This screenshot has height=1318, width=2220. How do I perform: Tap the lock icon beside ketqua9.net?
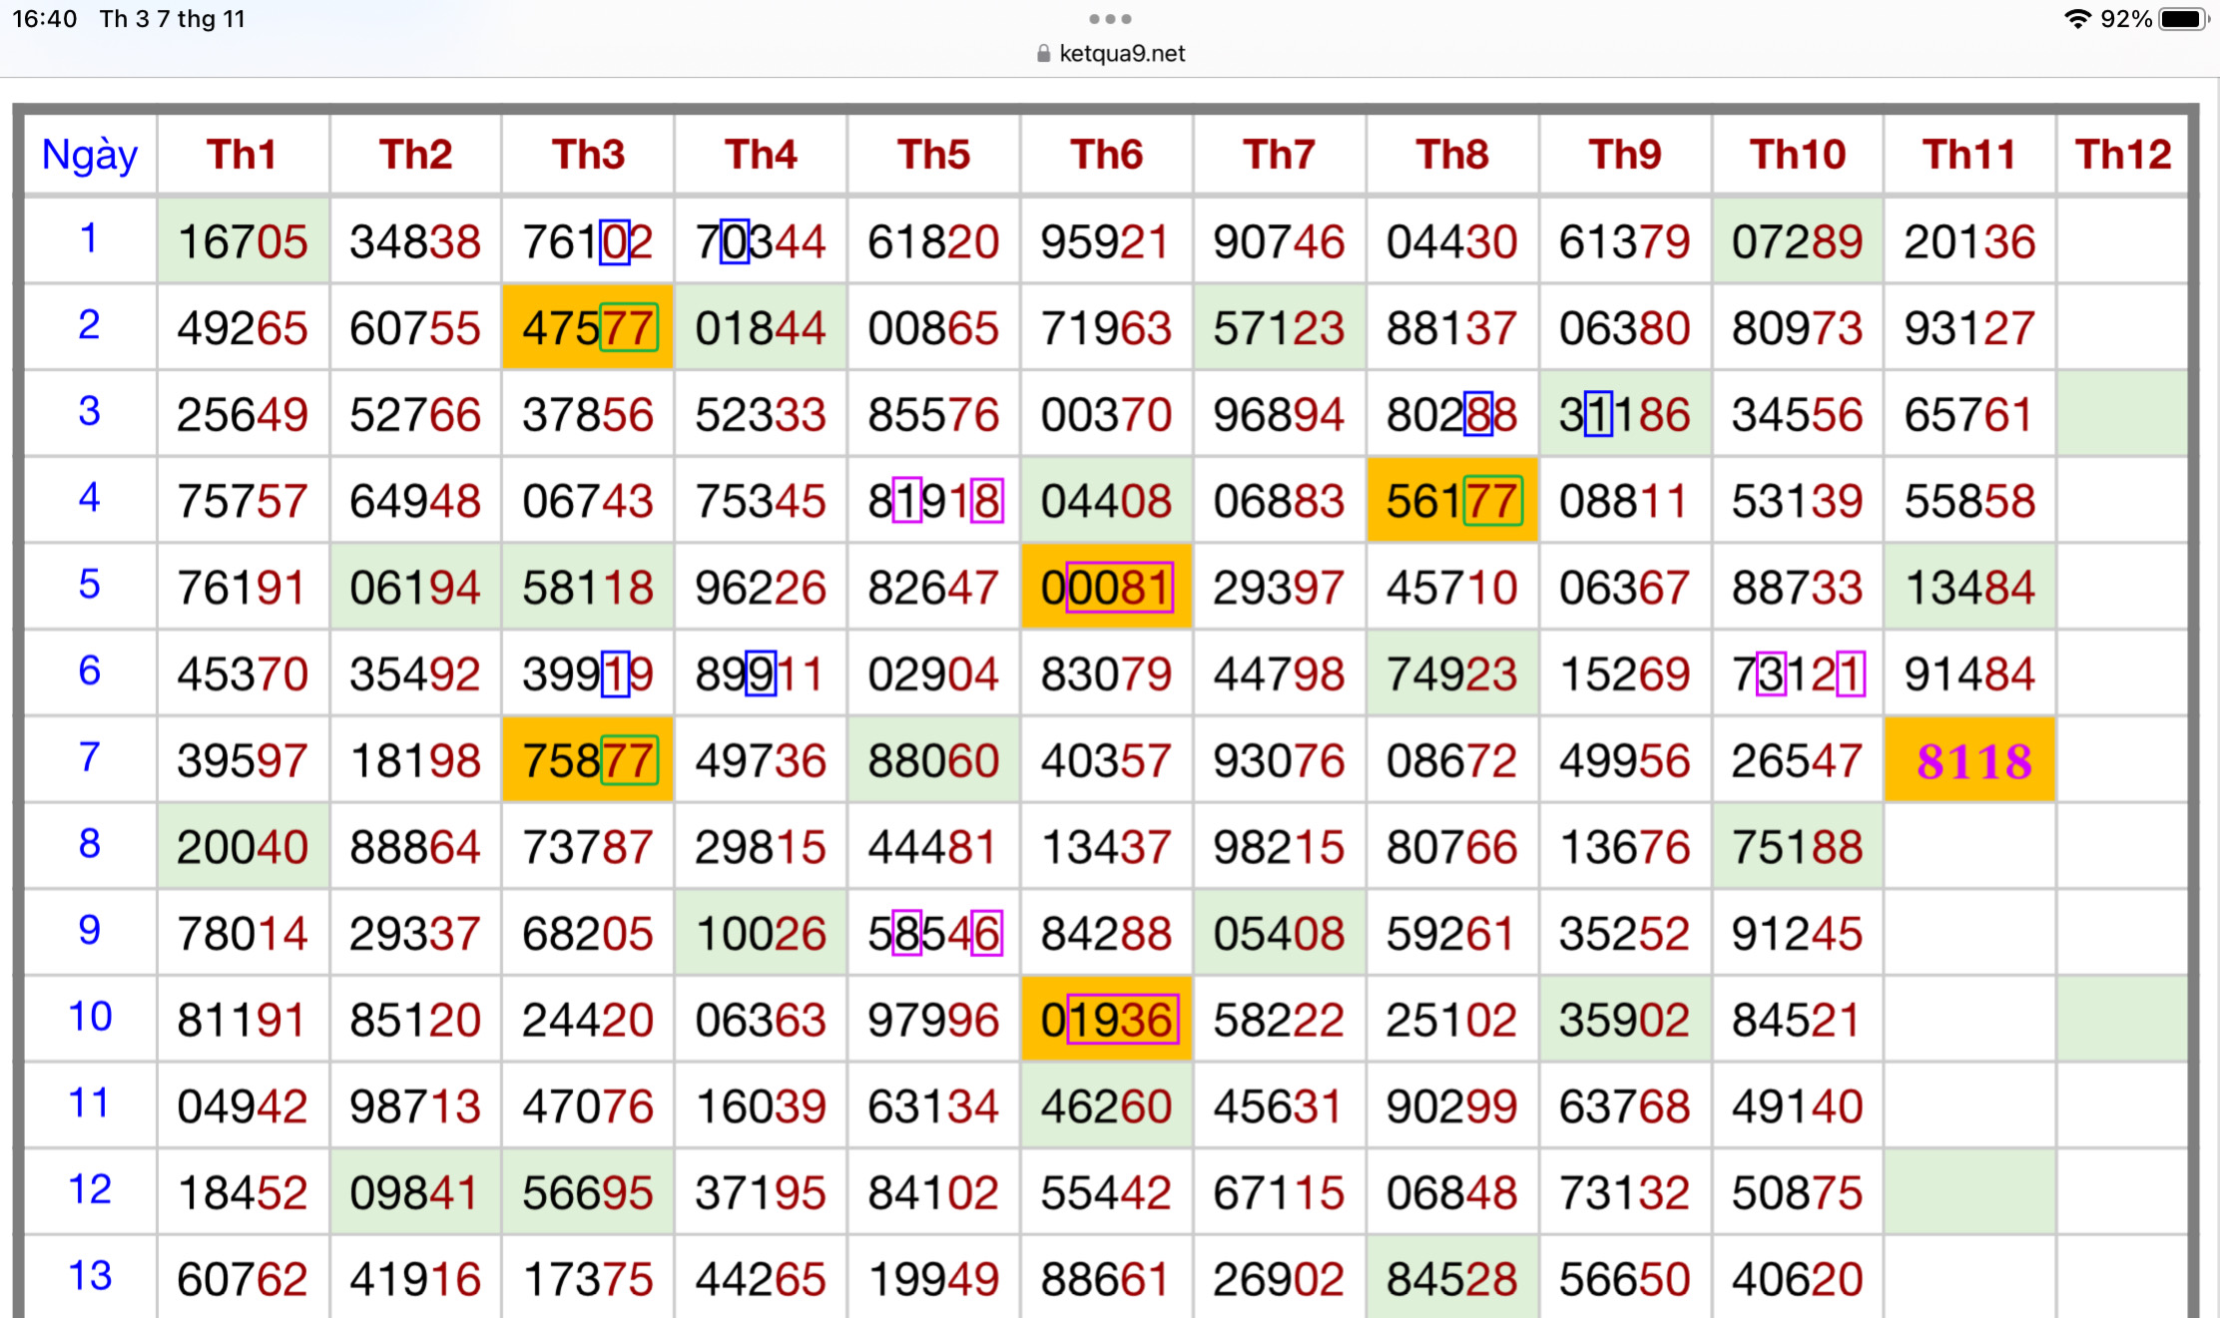[x=1043, y=54]
